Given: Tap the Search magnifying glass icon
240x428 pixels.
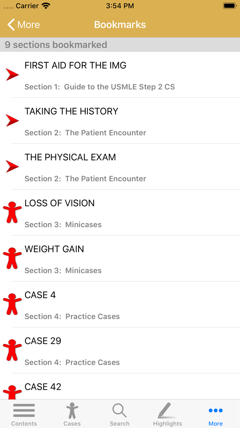Looking at the screenshot, I should 119,414.
